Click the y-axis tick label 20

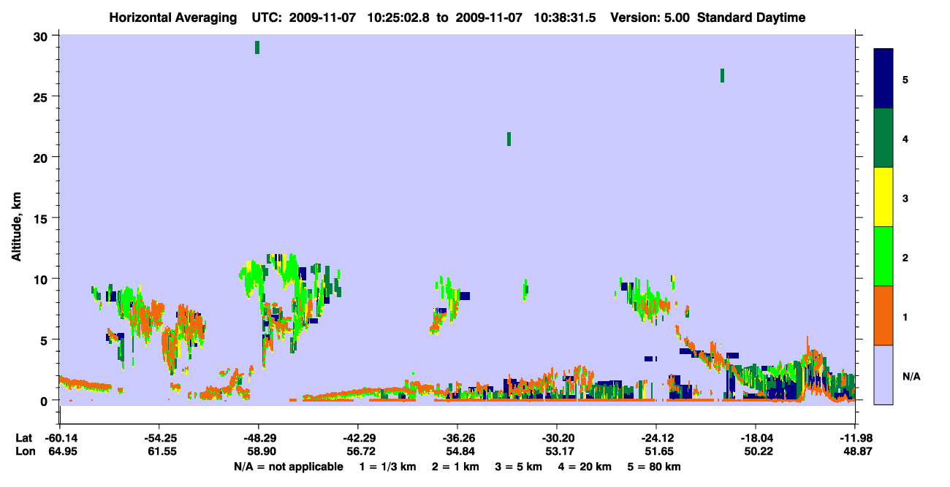(x=42, y=158)
